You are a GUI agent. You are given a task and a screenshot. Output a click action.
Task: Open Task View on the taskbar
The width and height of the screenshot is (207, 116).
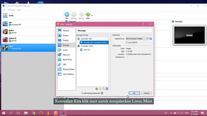point(18,113)
